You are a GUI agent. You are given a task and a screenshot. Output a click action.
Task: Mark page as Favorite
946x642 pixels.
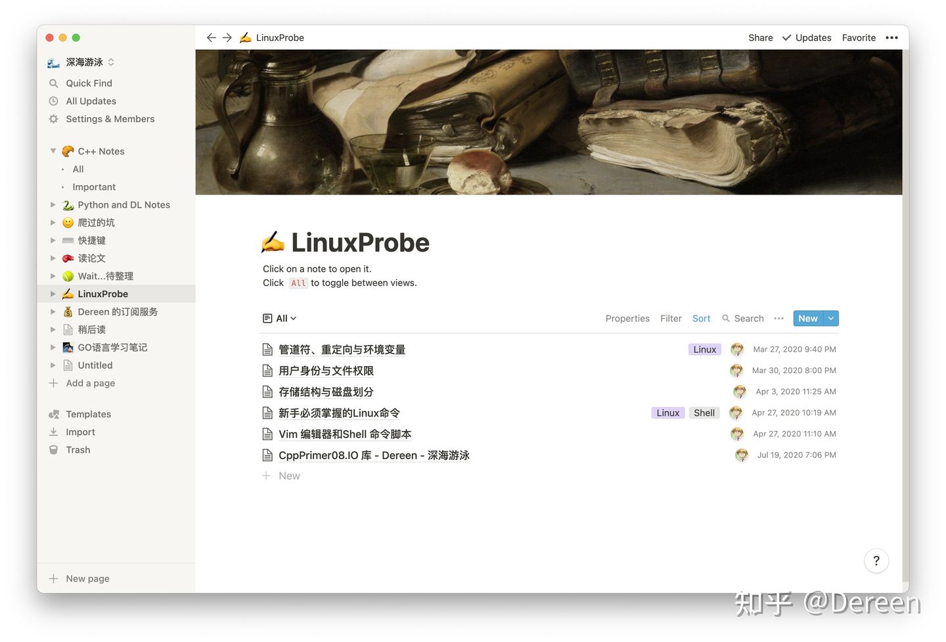click(x=859, y=37)
